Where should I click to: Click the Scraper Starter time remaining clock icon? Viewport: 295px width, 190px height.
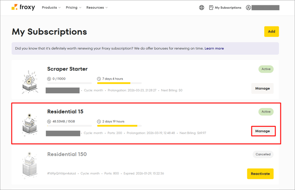pyautogui.click(x=99, y=79)
